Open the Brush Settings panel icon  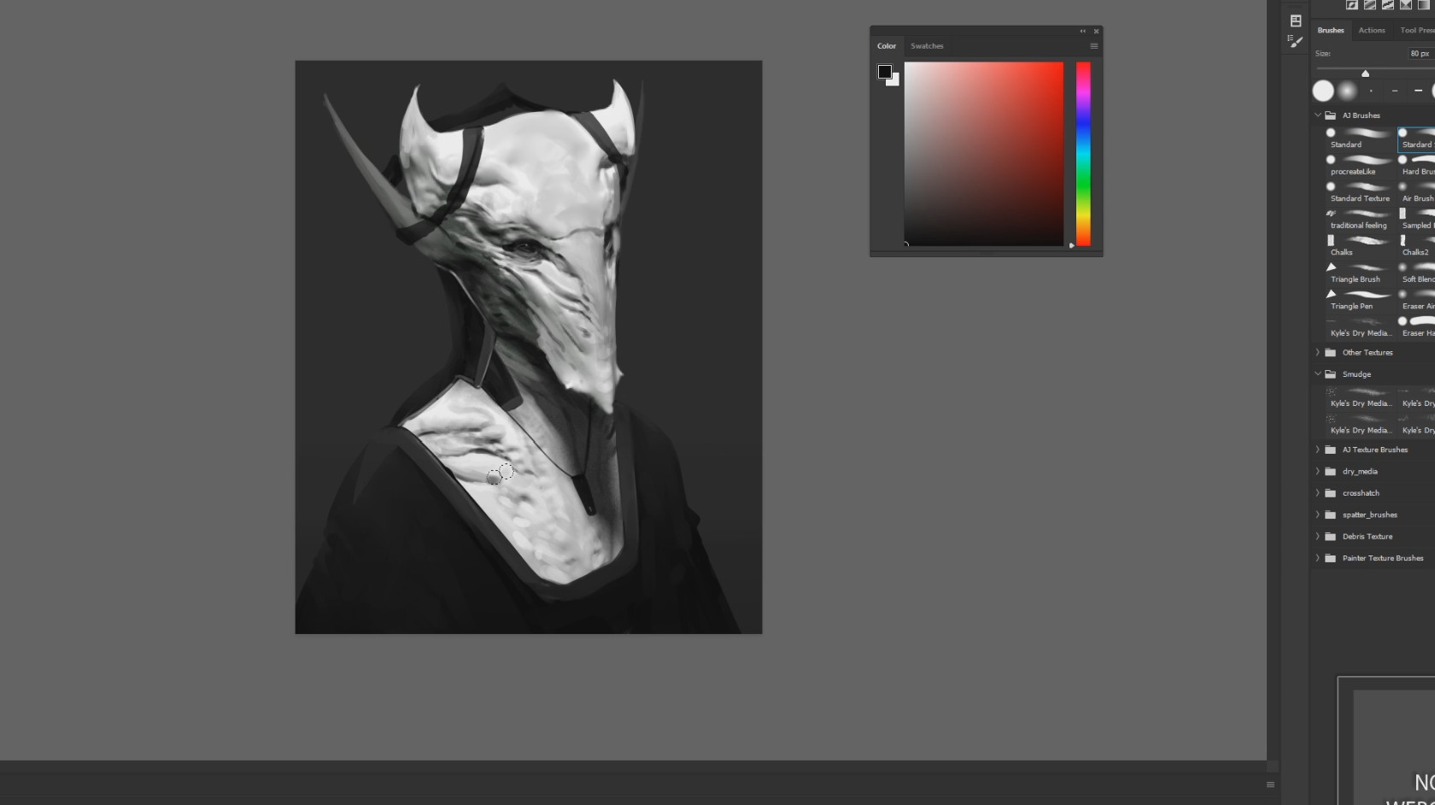pos(1296,41)
